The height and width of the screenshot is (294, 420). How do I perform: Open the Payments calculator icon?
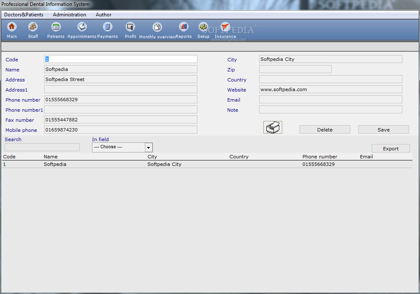click(108, 27)
